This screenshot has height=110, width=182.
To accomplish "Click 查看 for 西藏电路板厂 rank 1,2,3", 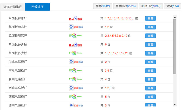I will 150,88.
